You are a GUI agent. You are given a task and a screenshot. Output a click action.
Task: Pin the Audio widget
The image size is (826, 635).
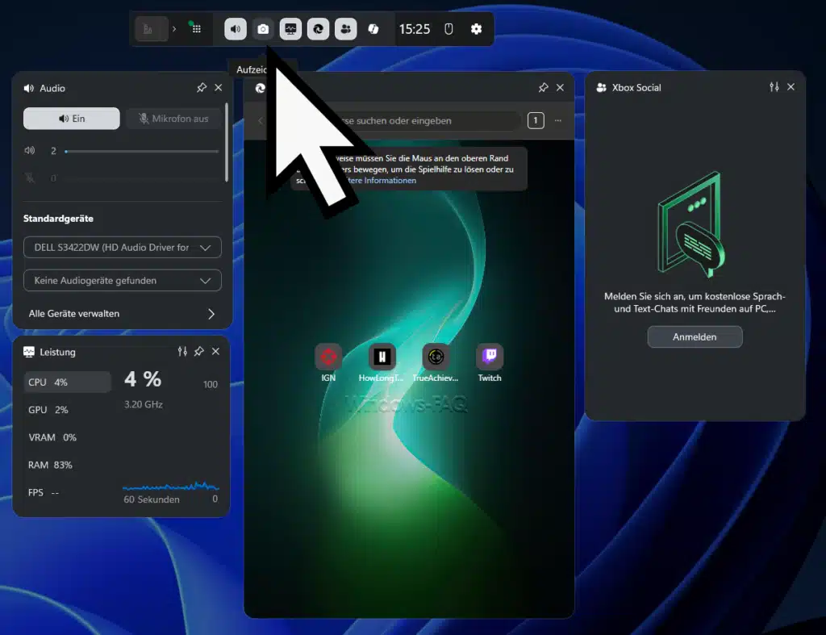click(202, 87)
